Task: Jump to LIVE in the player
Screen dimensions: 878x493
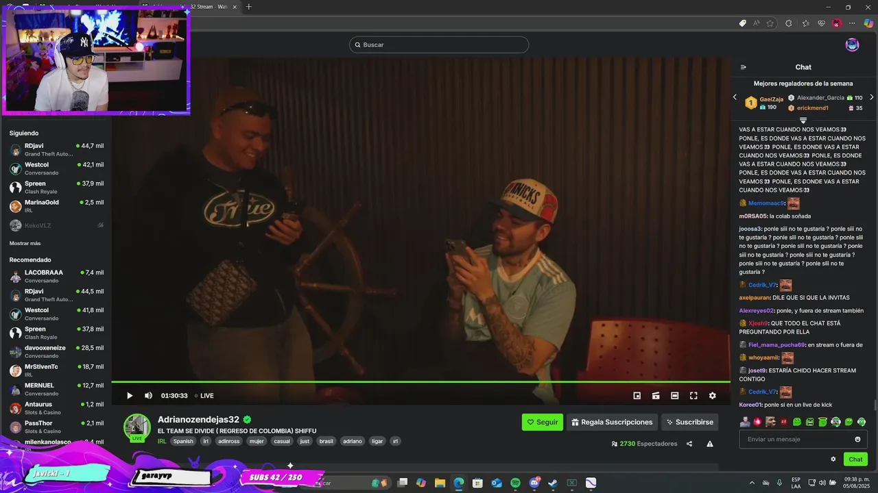Action: (204, 396)
